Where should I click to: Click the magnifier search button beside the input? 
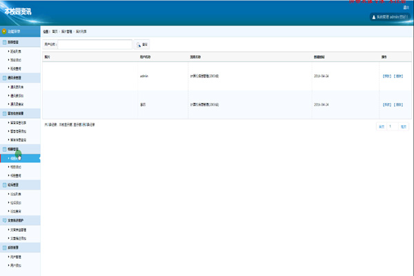pos(141,44)
